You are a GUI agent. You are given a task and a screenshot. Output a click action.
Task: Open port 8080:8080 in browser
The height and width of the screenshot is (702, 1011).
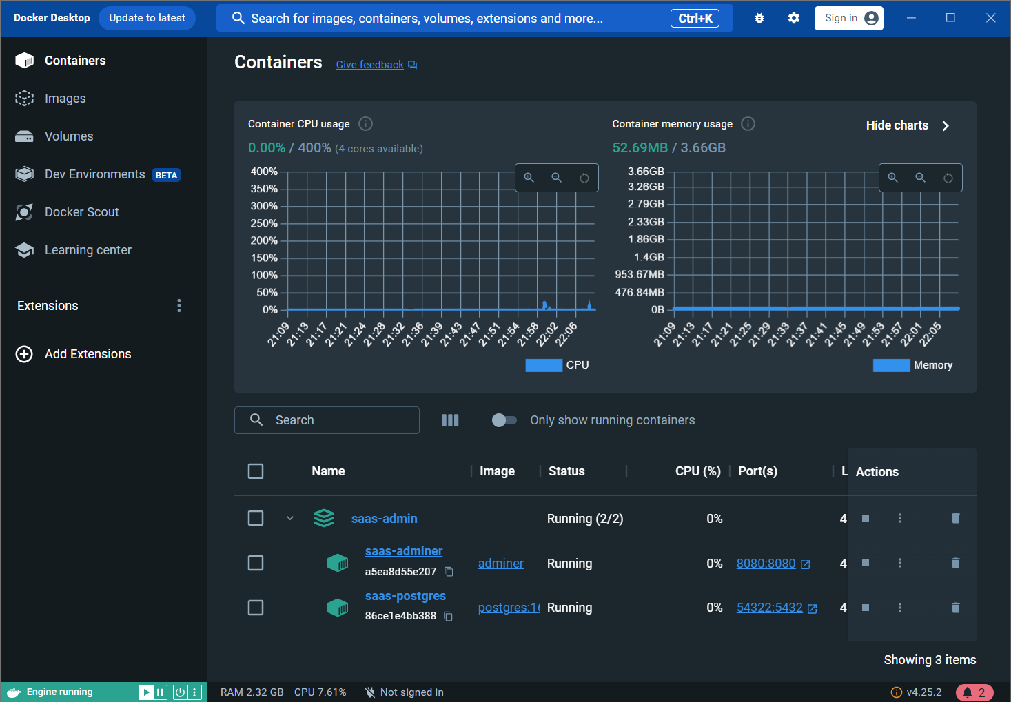pos(773,564)
